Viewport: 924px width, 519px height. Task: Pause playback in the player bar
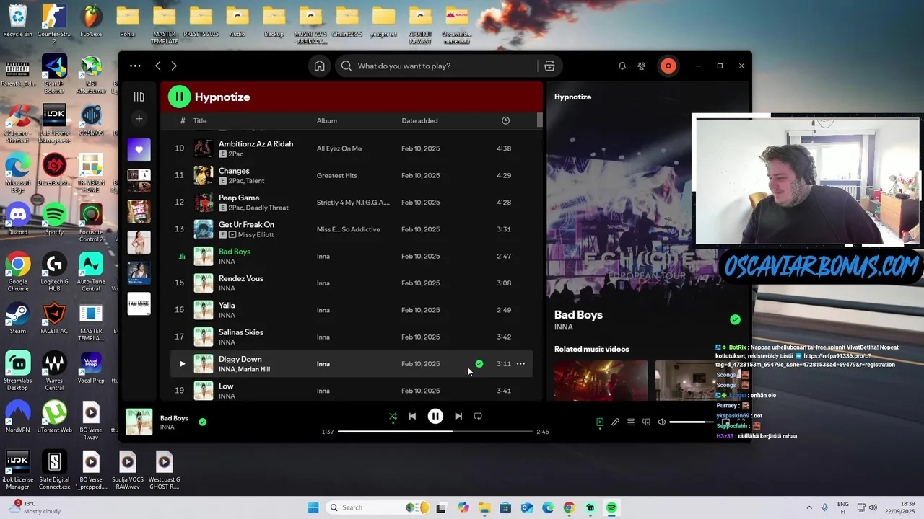point(435,416)
